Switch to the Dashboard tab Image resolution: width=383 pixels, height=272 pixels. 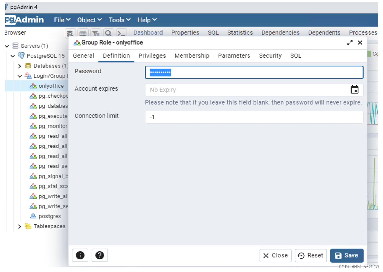pos(148,33)
